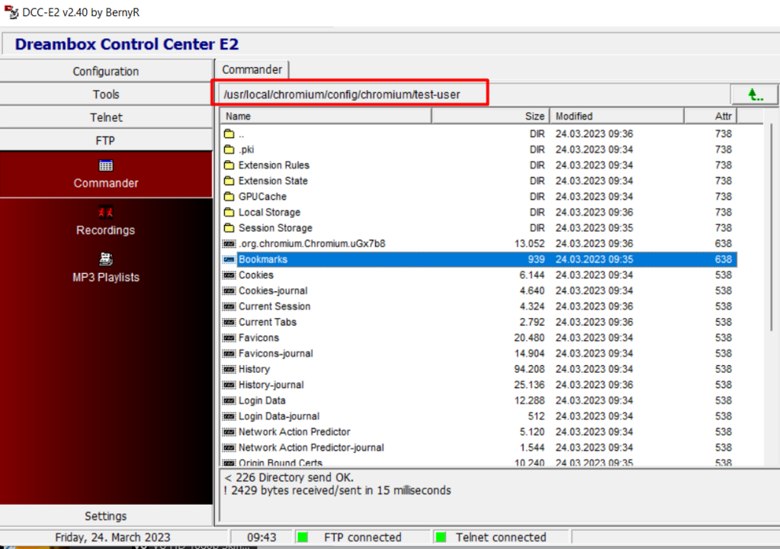Open the Settings panel at bottom
The image size is (780, 549).
[x=106, y=516]
